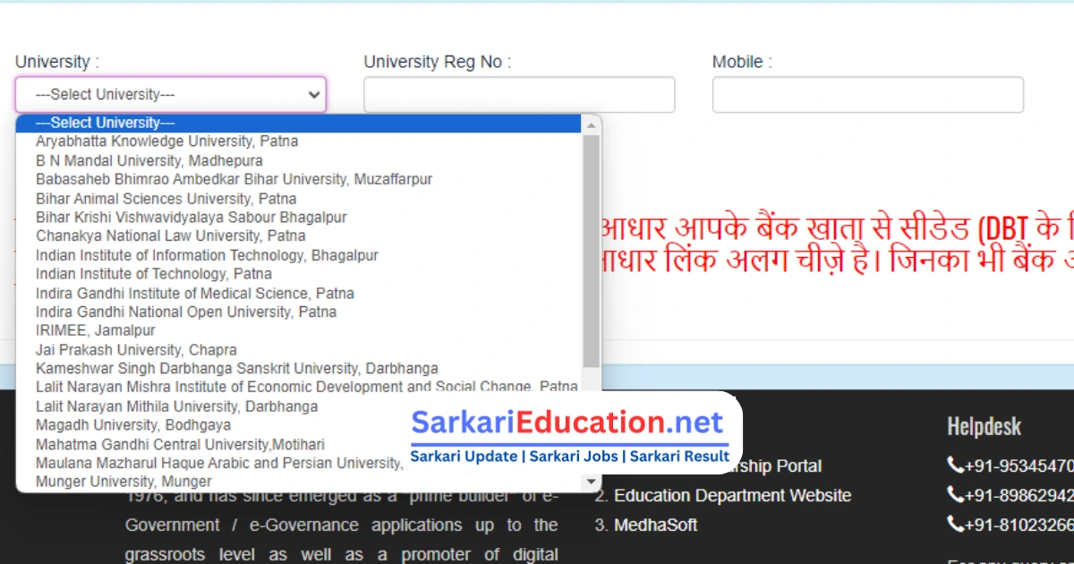Click the dropdown list scroll up arrow
Image resolution: width=1074 pixels, height=564 pixels.
pyautogui.click(x=591, y=124)
